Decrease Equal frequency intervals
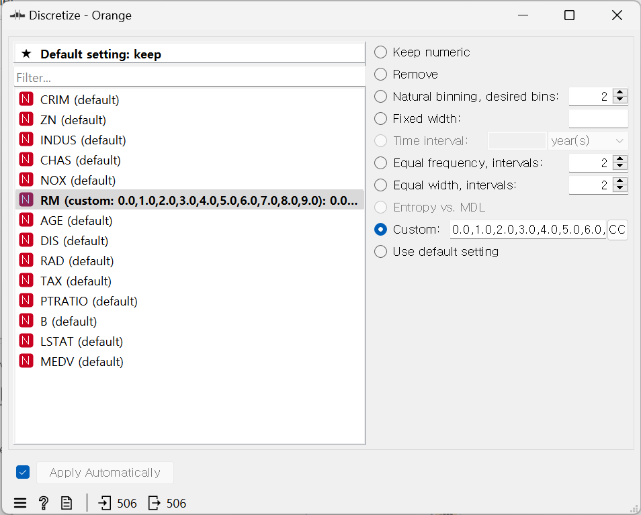The height and width of the screenshot is (515, 641). click(x=619, y=167)
